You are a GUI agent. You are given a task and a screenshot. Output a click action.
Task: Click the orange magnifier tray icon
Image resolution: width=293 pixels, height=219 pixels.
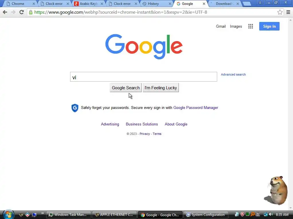253,214
